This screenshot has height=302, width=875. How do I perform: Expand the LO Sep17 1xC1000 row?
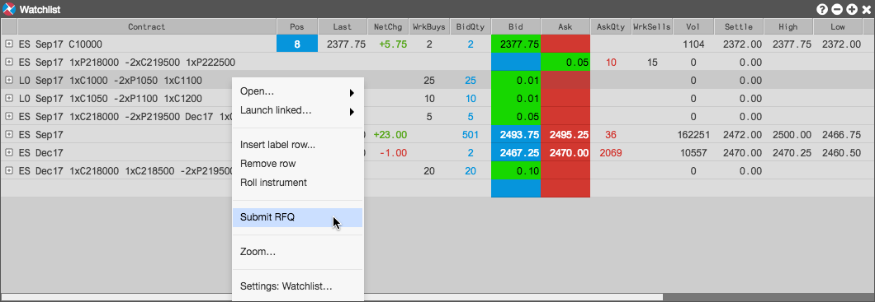[9, 81]
